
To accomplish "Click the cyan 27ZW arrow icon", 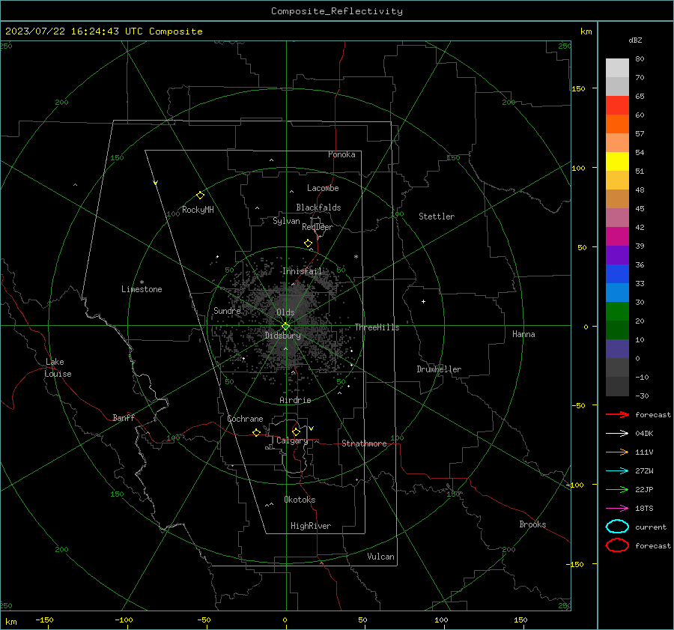I will point(617,471).
